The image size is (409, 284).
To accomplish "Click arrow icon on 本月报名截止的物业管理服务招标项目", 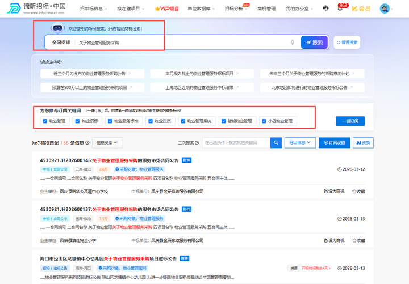I will pos(237,74).
